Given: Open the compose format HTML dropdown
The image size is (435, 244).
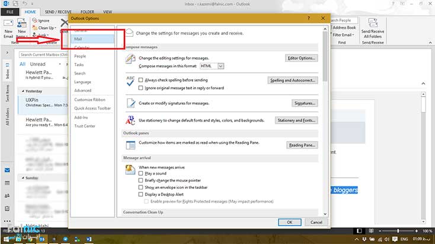Looking at the screenshot, I should pyautogui.click(x=220, y=66).
